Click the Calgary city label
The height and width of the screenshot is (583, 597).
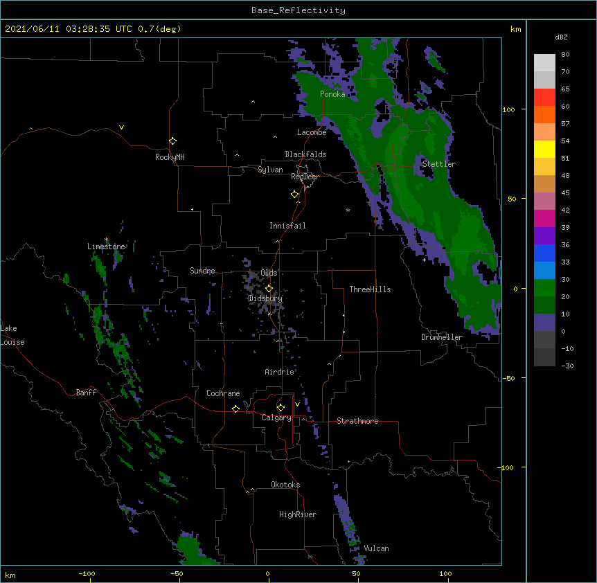point(276,418)
